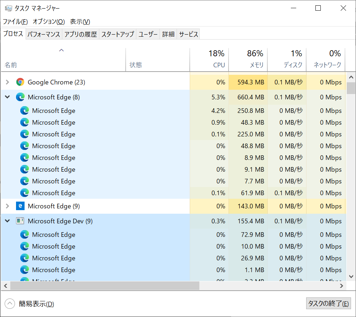
Task: Expand the Microsoft Edge (9) group
Action: (x=7, y=206)
